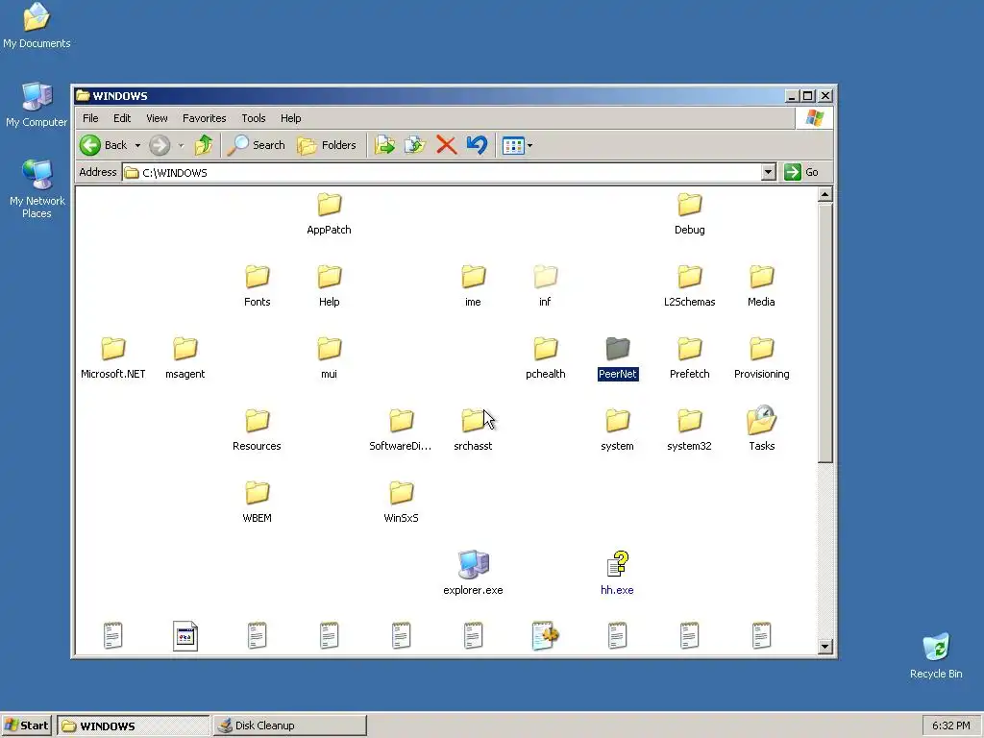
Task: Open the File menu
Action: click(90, 118)
